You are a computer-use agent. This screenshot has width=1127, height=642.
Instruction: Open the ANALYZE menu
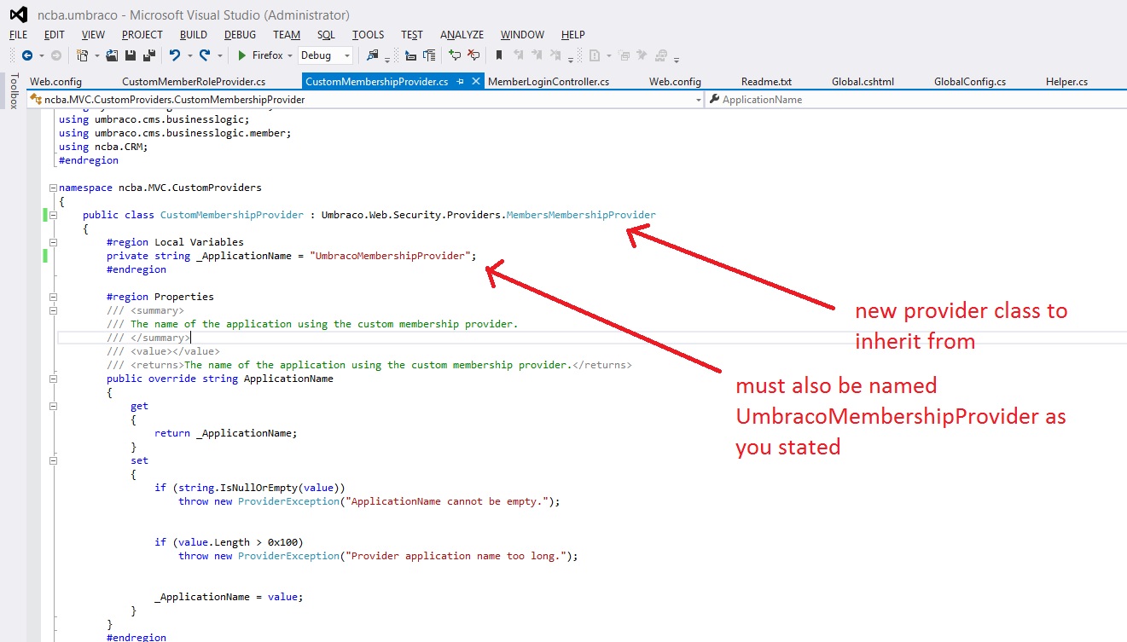(462, 35)
